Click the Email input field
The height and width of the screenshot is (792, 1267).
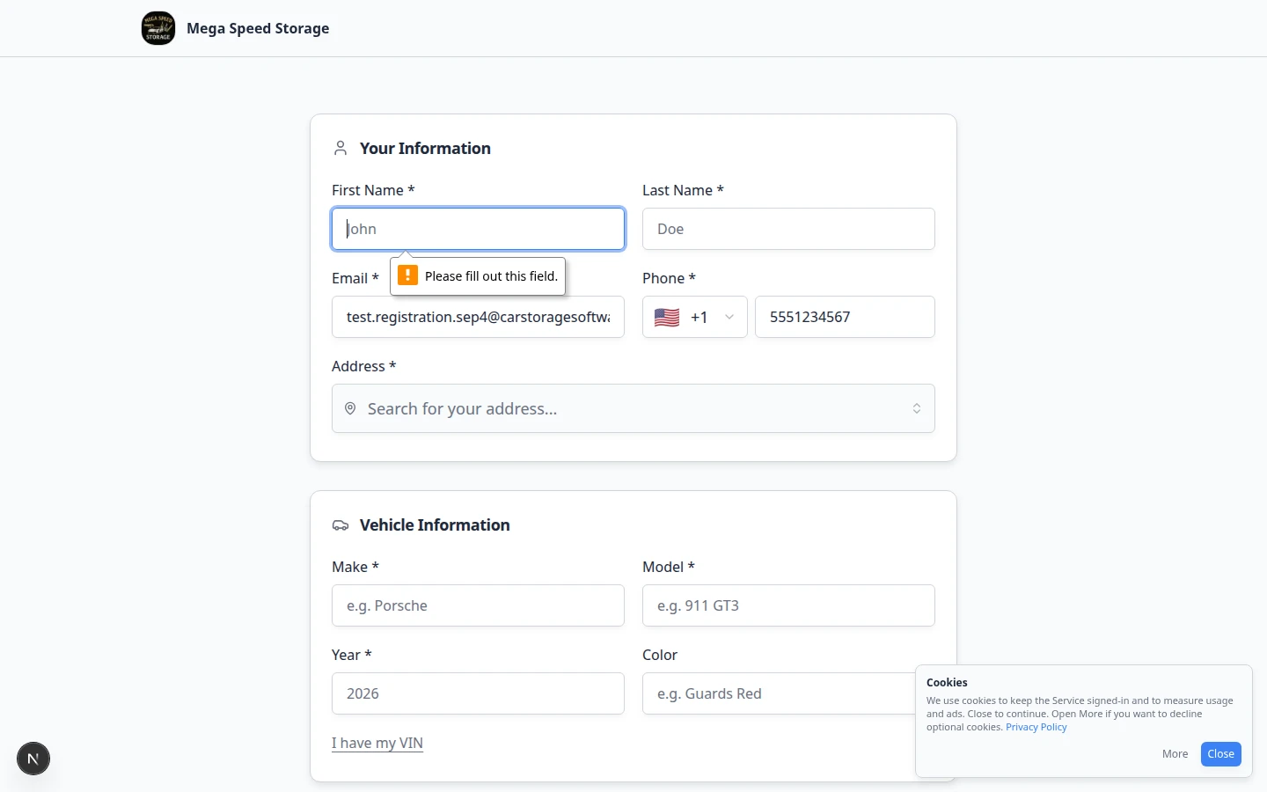pyautogui.click(x=479, y=317)
